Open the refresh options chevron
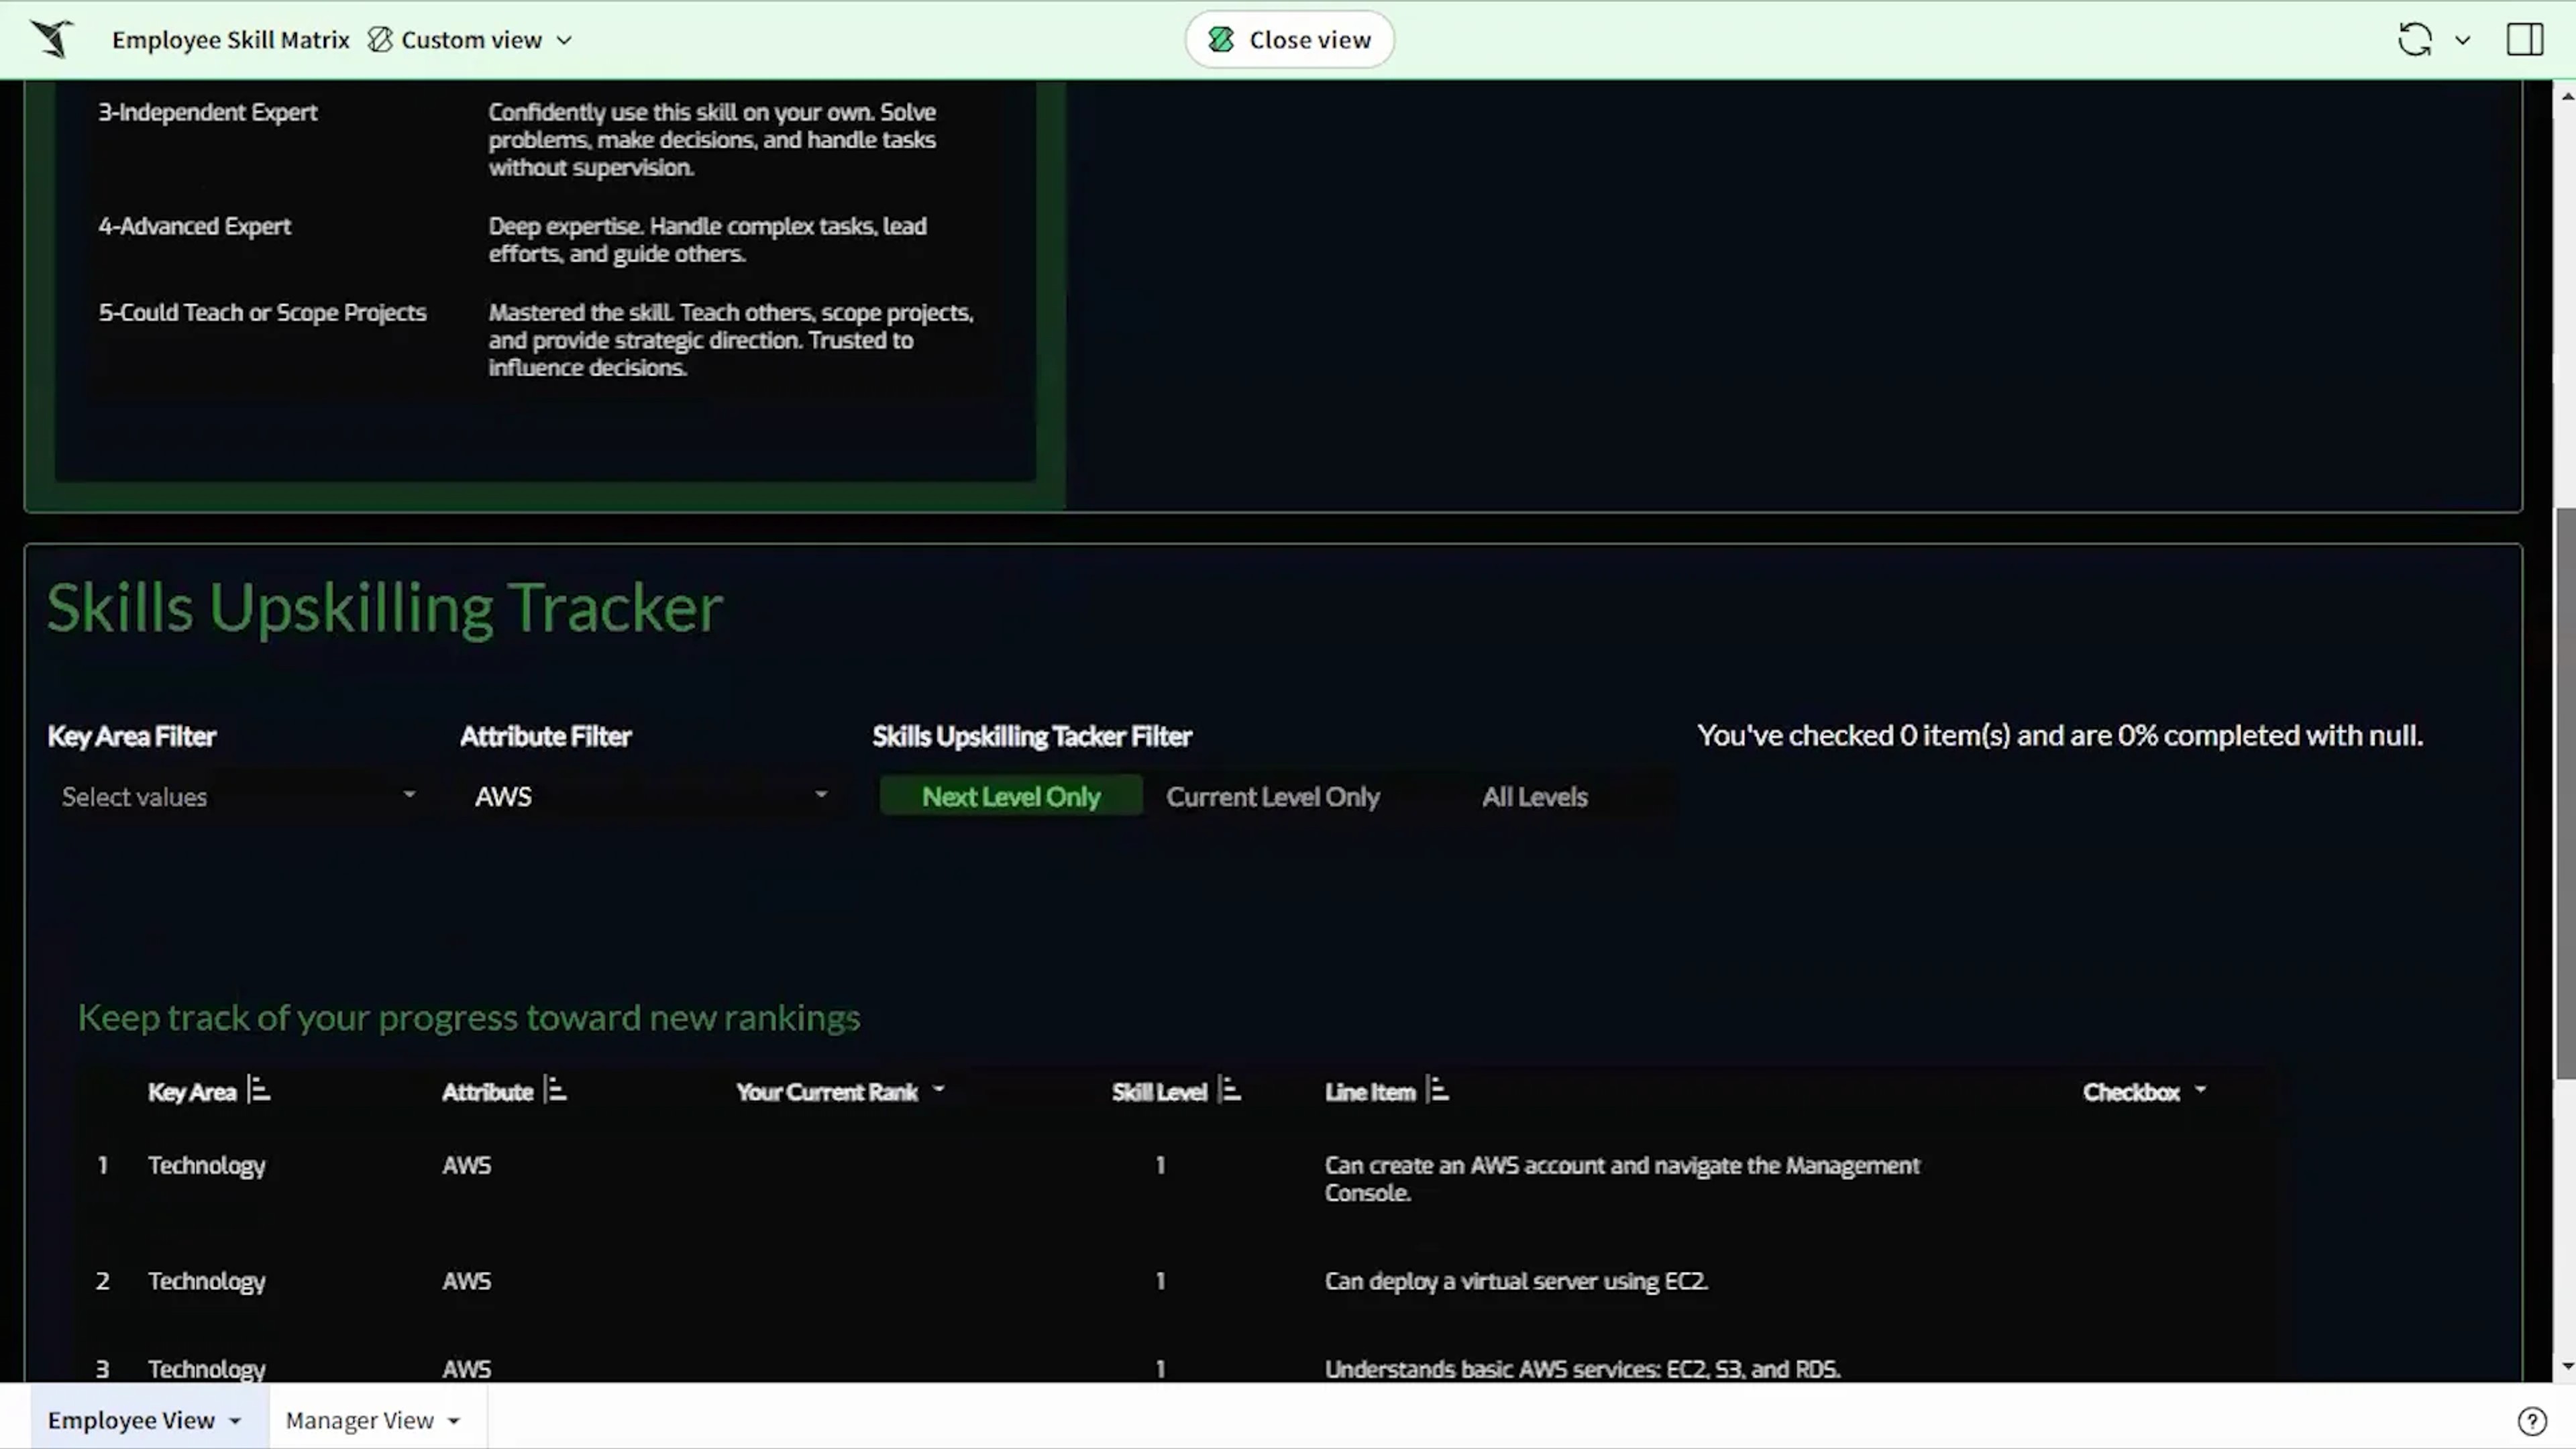 point(2463,41)
